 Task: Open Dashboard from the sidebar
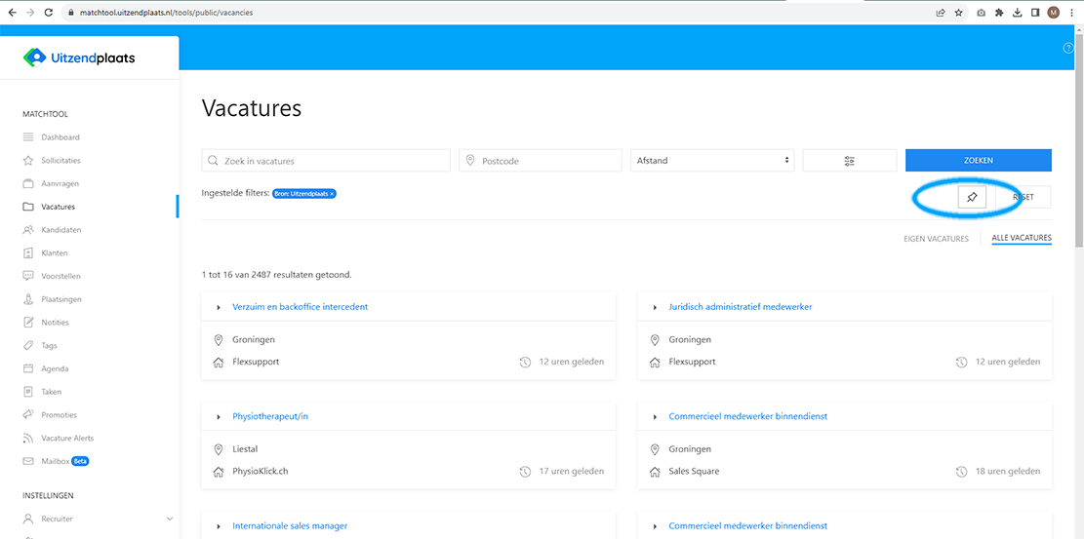60,137
